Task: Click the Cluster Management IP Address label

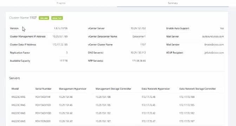Action: (28, 36)
